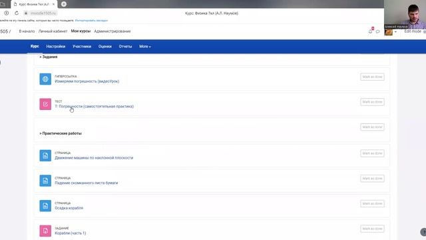The width and height of the screenshot is (426, 240).
Task: Open Т: Погрешности (самостоятельная практика)
Action: (95, 107)
